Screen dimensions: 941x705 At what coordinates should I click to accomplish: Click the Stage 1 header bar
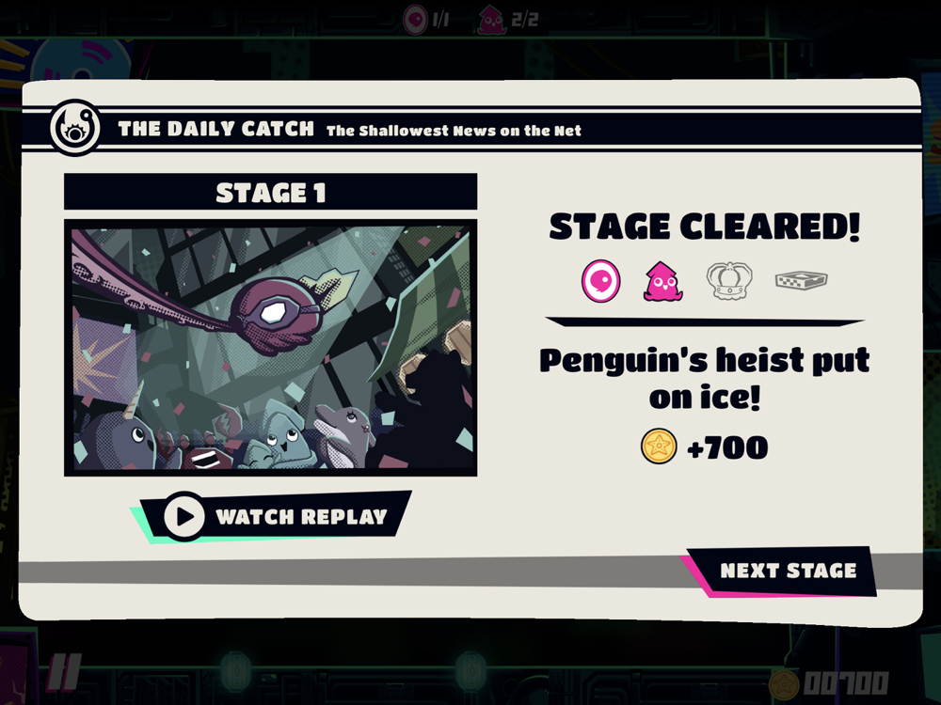271,192
